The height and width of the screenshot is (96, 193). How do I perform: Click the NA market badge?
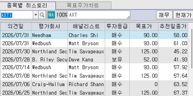51,15
